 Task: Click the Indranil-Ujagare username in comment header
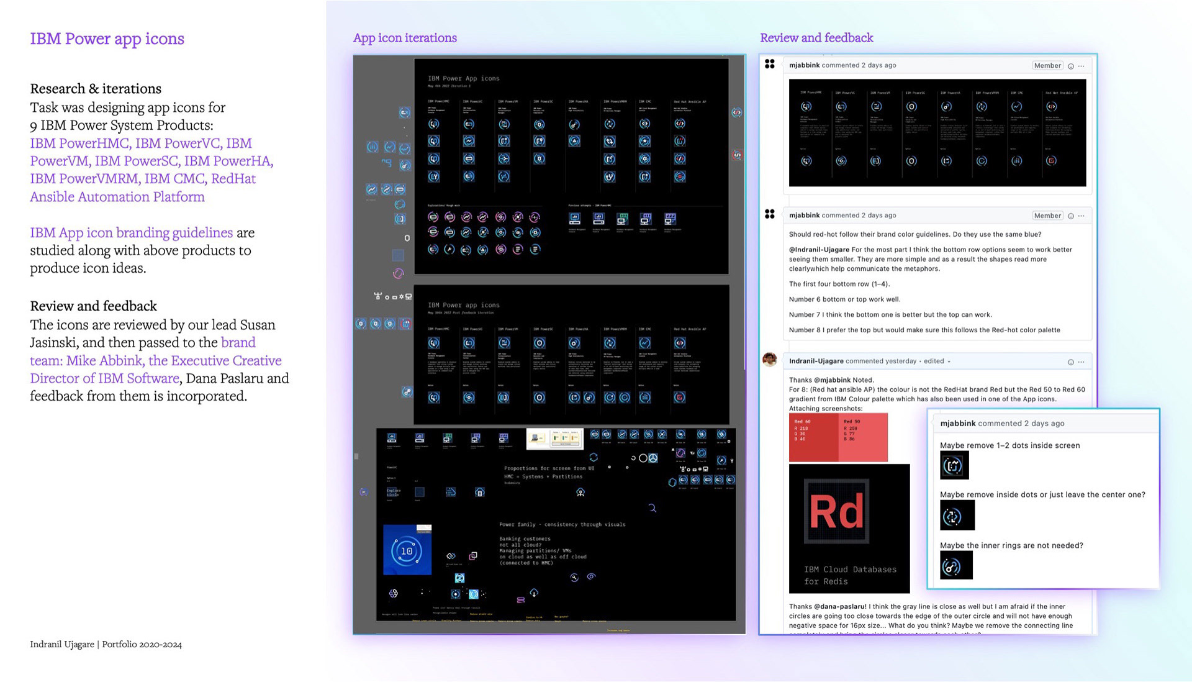tap(816, 361)
